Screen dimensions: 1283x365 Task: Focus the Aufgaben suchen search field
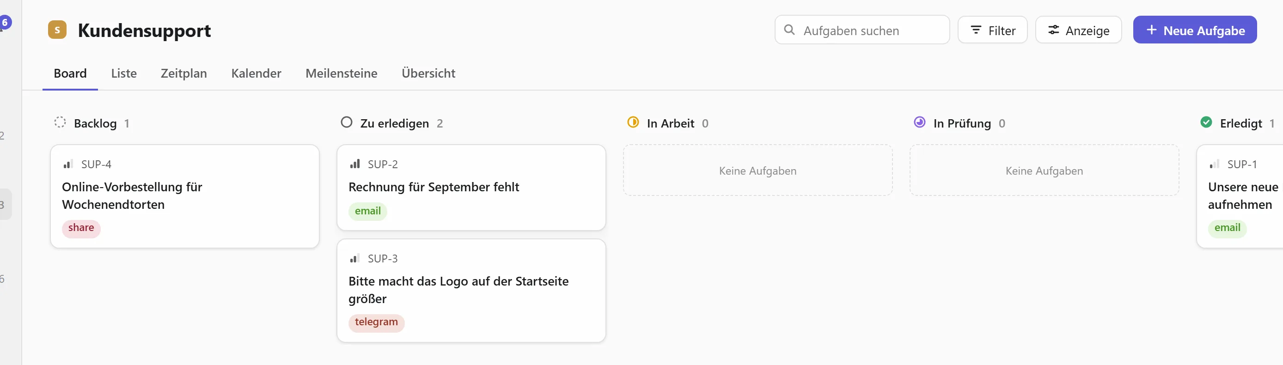pos(862,30)
